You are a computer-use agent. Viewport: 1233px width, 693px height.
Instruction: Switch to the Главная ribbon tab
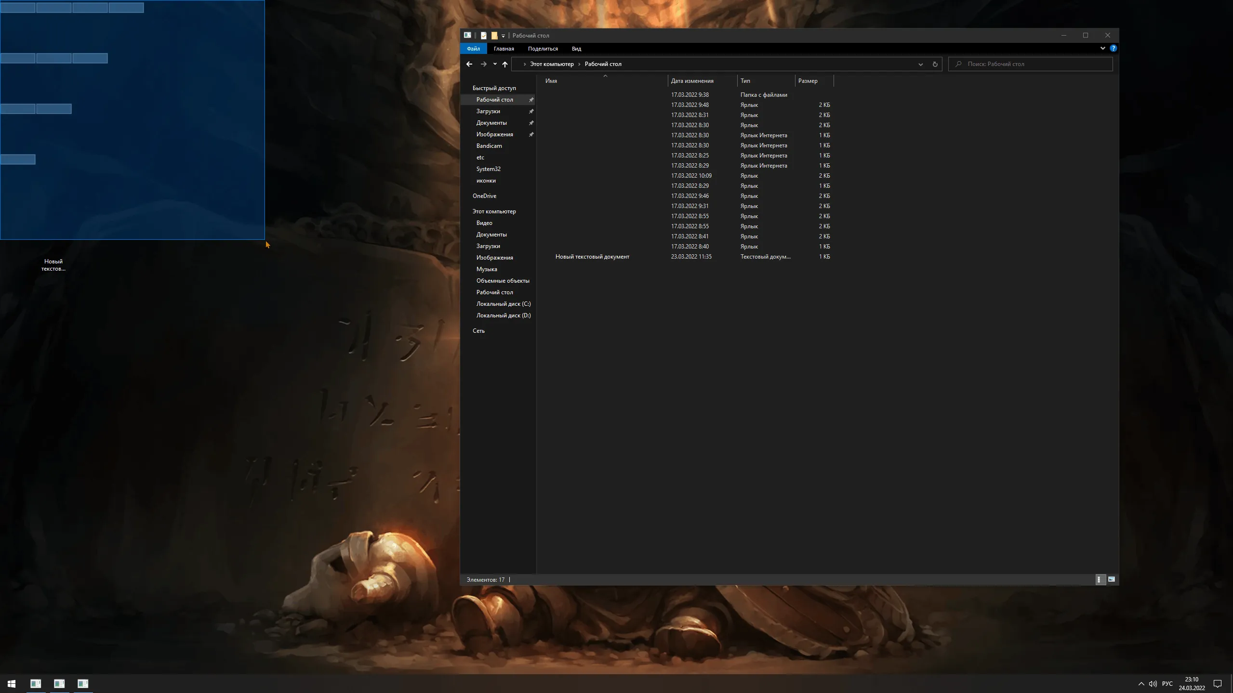[x=504, y=49]
